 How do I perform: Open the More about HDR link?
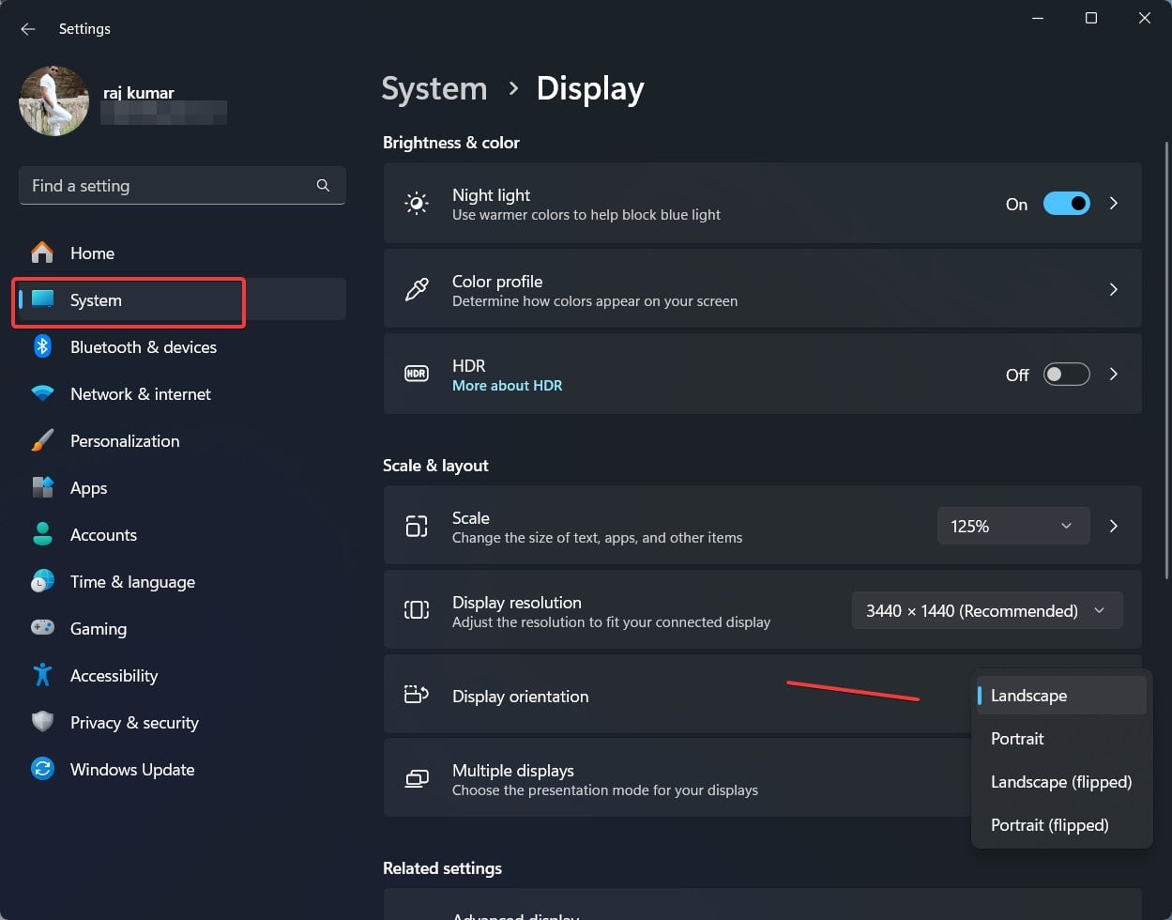pyautogui.click(x=507, y=386)
